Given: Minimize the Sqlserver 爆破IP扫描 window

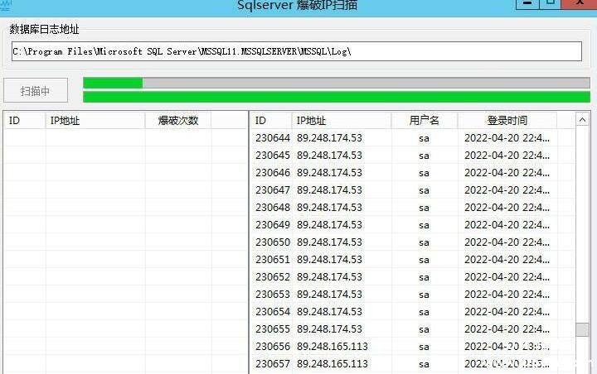Looking at the screenshot, I should coord(527,3).
